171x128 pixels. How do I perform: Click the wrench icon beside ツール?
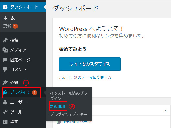pos(5,112)
